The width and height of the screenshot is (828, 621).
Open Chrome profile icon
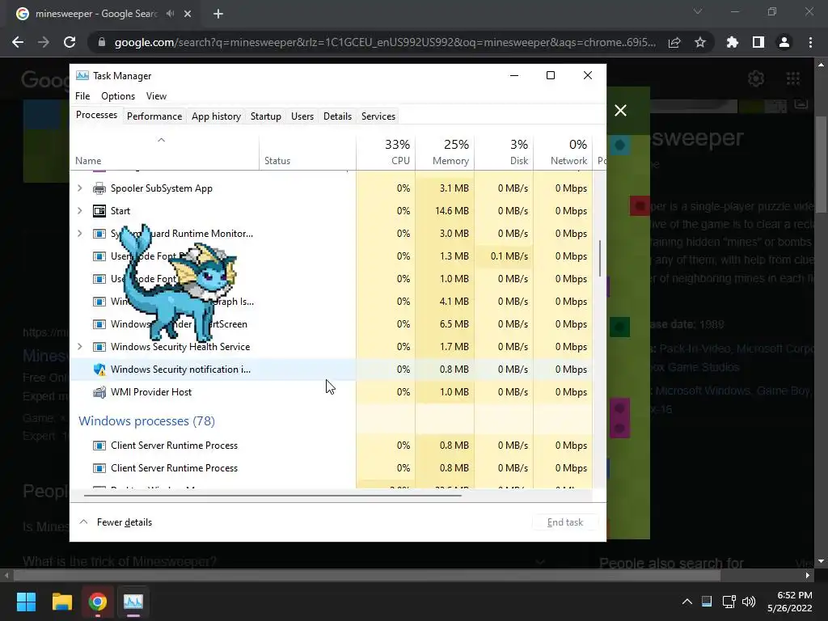784,42
